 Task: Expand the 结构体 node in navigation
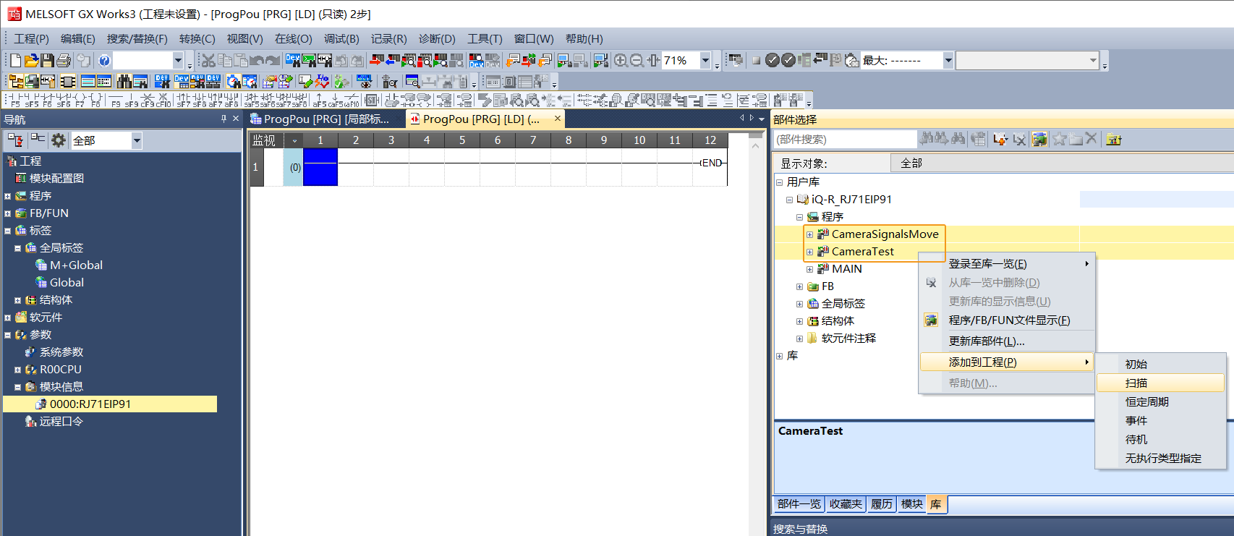[x=18, y=300]
